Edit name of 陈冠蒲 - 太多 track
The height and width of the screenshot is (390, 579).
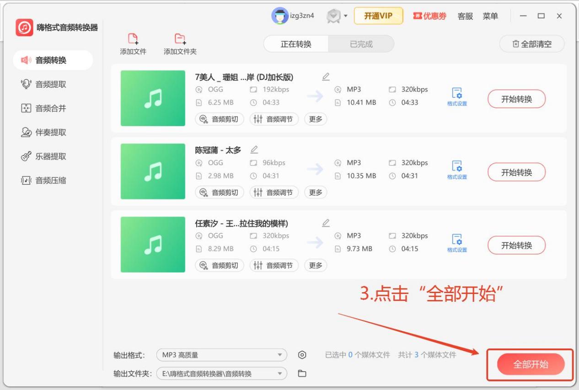tap(254, 150)
